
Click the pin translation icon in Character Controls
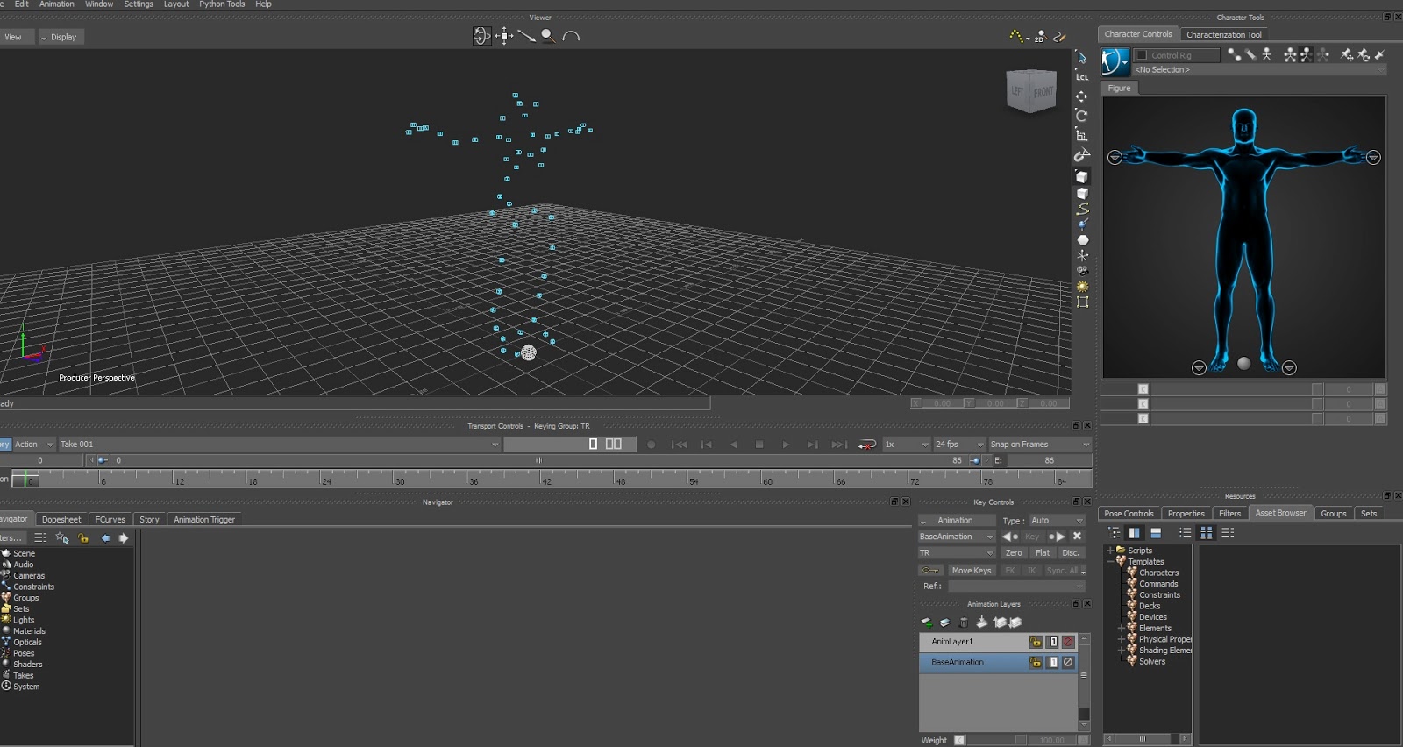coord(1347,55)
